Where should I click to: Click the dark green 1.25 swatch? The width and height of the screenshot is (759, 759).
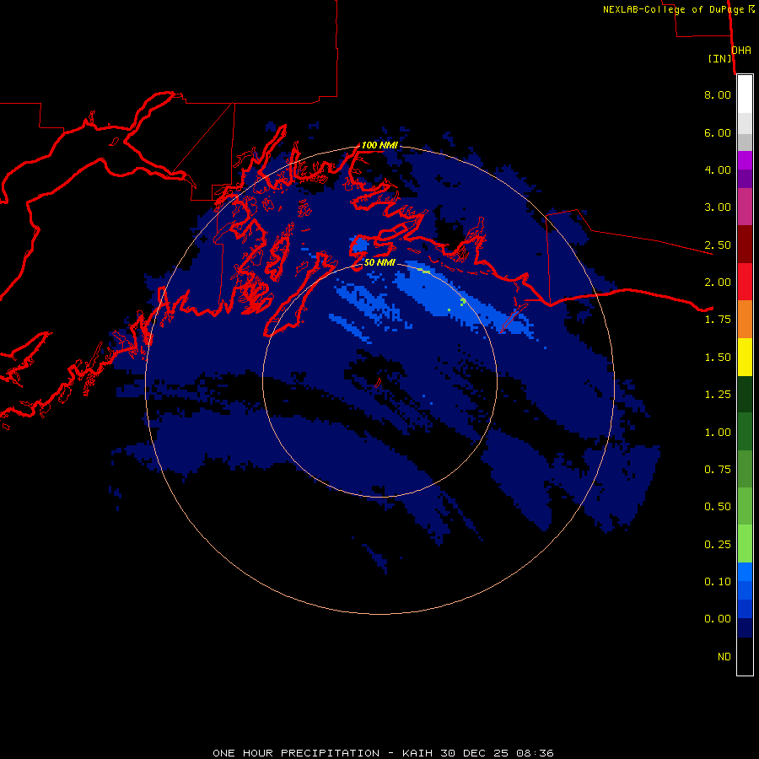[745, 394]
